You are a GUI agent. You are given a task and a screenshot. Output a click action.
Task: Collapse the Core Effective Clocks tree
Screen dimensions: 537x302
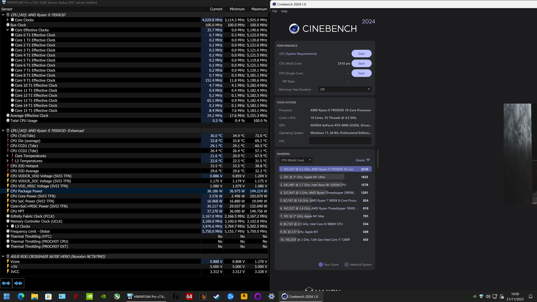8,30
